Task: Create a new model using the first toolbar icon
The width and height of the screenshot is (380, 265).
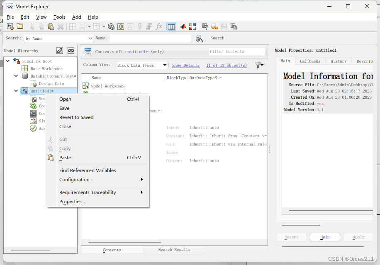Action: (10, 26)
